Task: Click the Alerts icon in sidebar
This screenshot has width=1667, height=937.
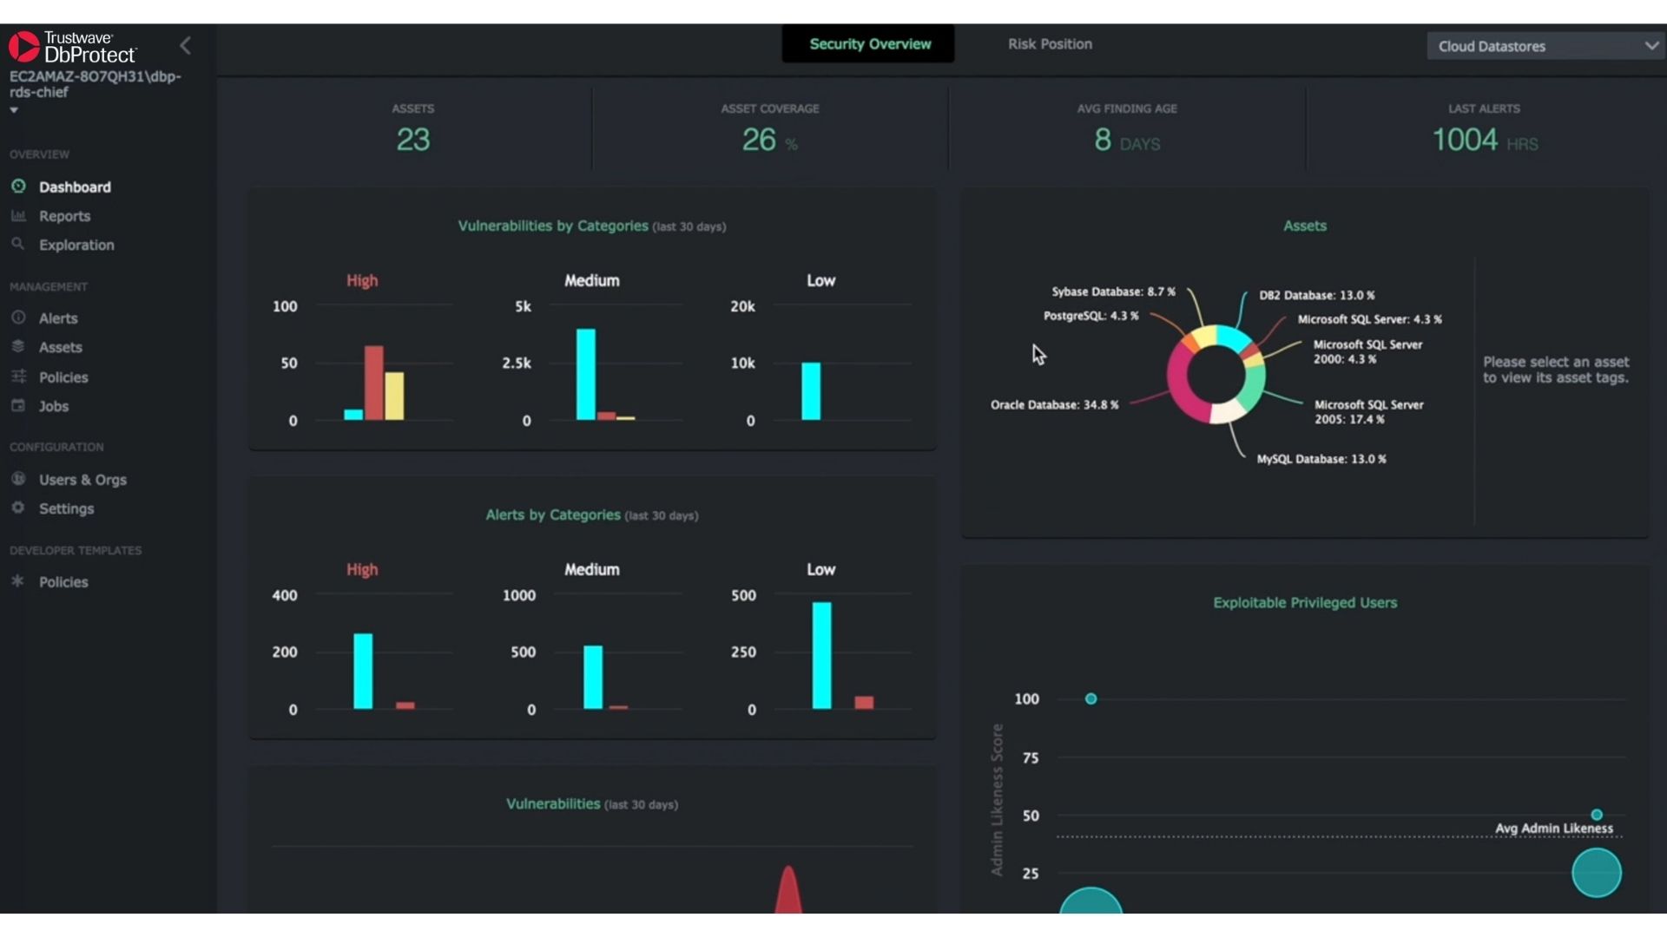Action: (x=18, y=318)
